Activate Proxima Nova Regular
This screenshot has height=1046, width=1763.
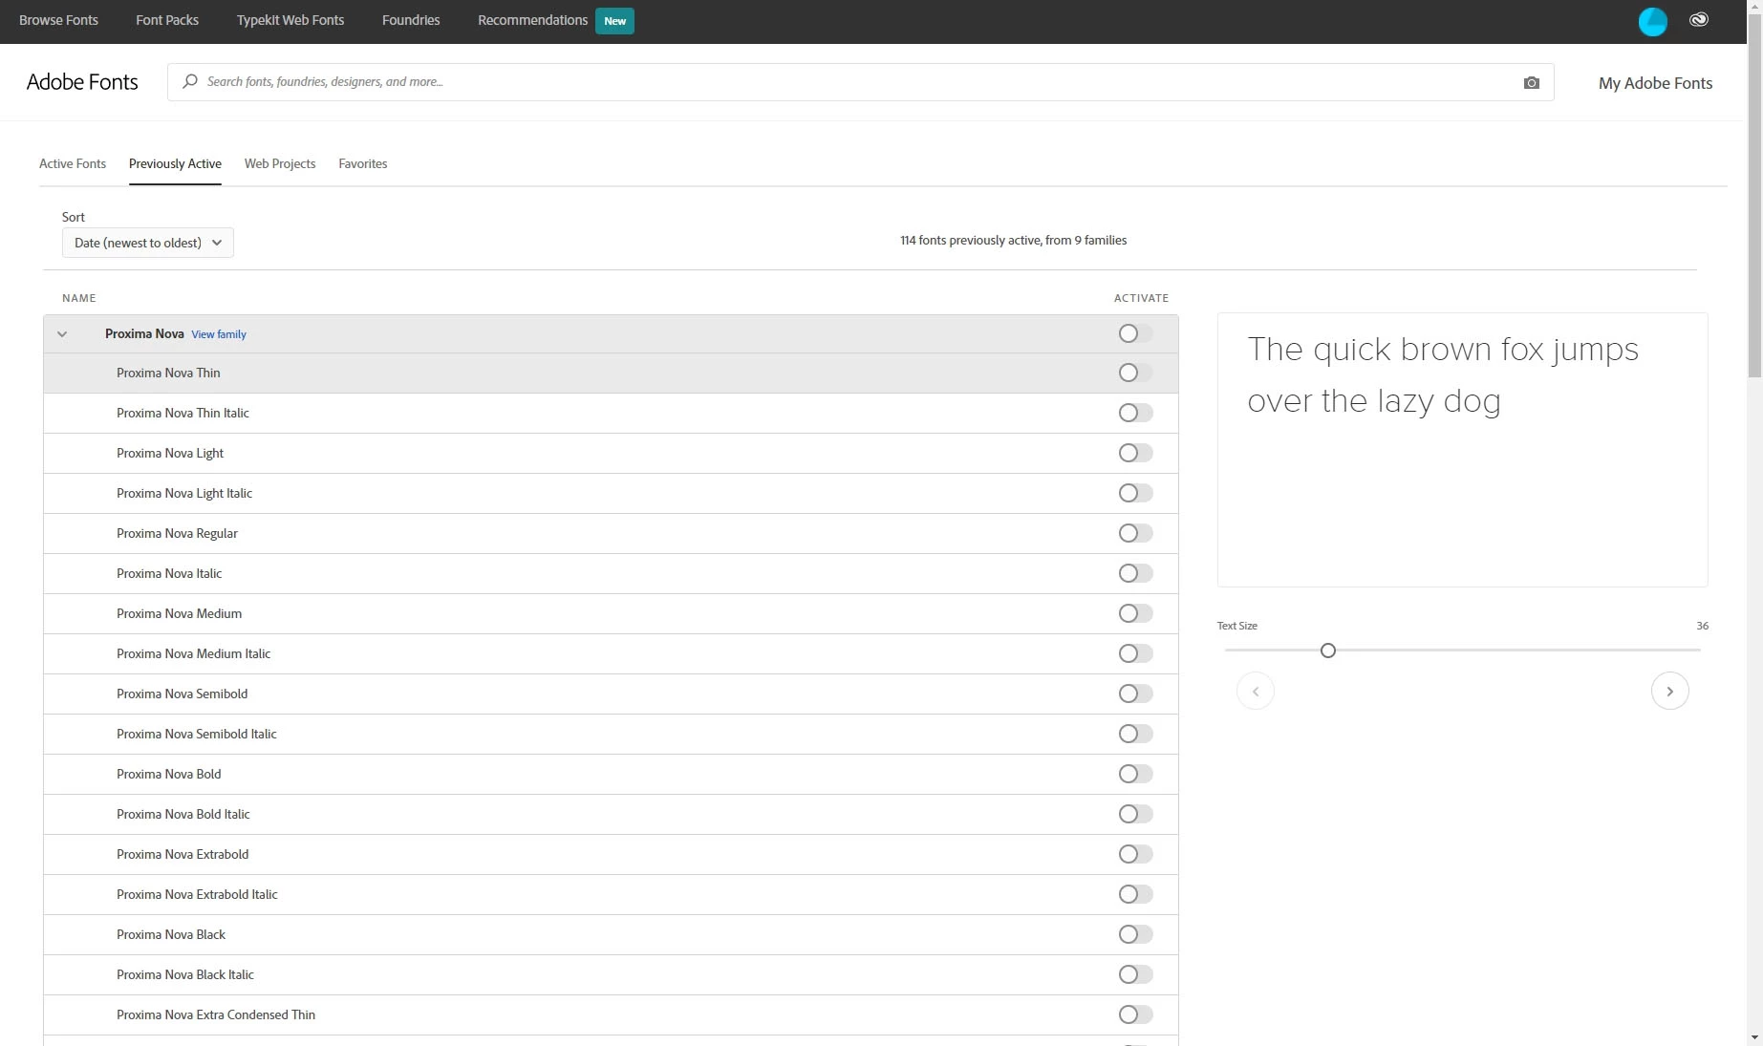click(1135, 533)
